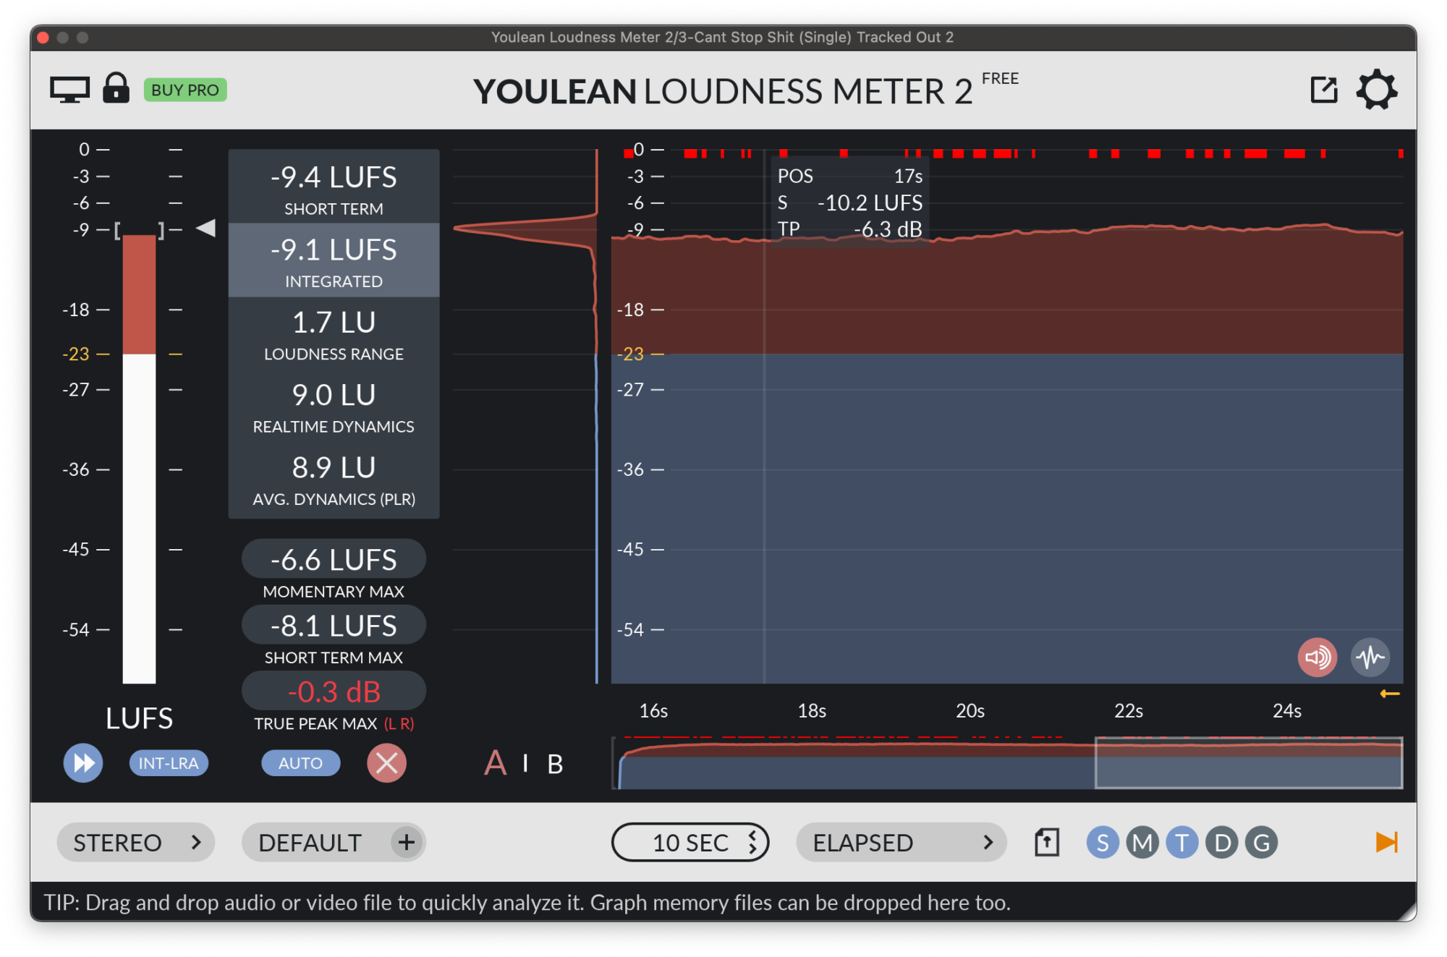This screenshot has width=1447, height=957.
Task: Select state A comparison
Action: 495,763
